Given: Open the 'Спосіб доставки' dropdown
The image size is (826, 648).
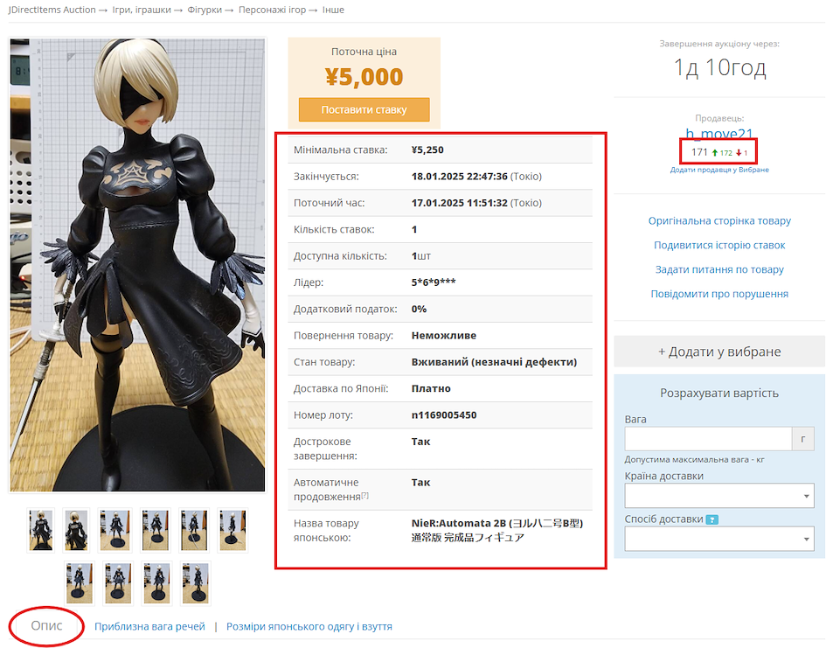Looking at the screenshot, I should 719,539.
